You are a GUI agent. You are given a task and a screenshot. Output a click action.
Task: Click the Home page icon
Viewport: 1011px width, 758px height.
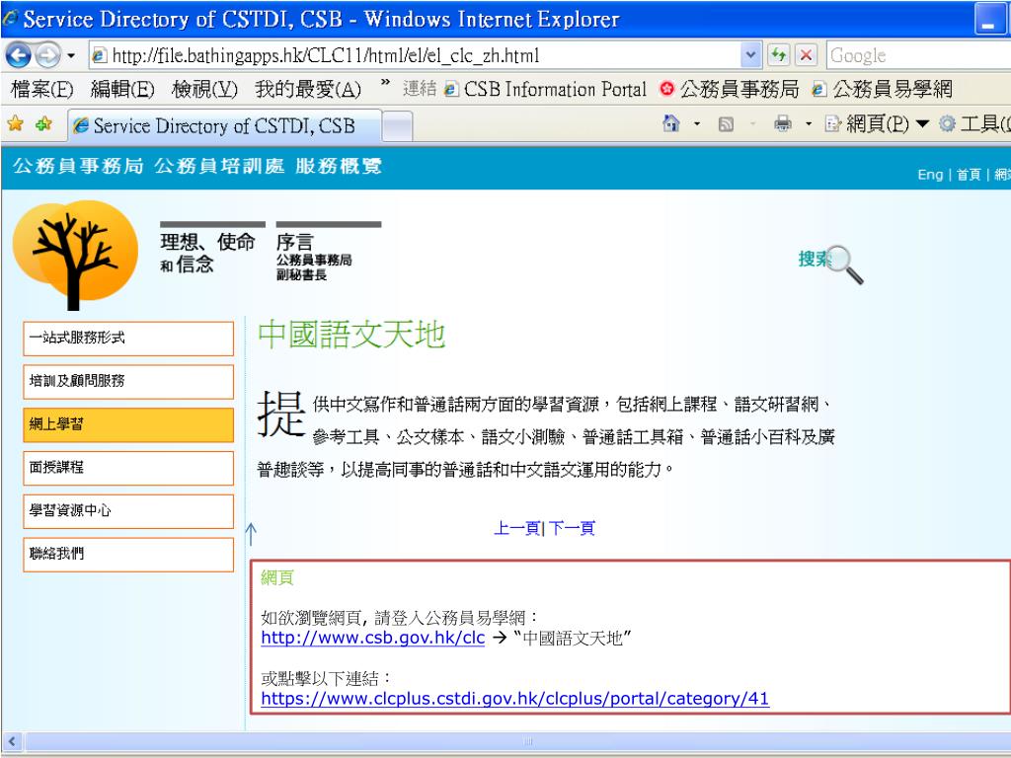pyautogui.click(x=671, y=123)
